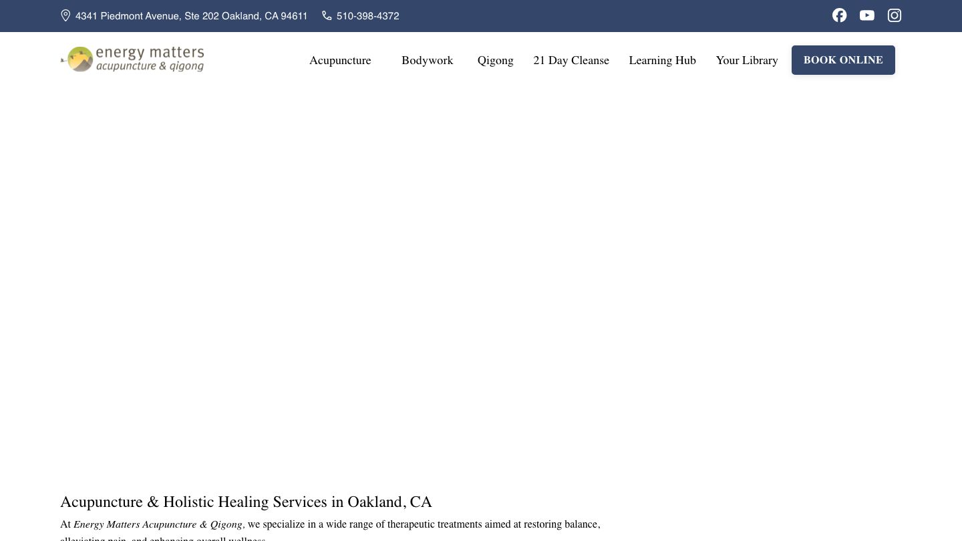Click the phone handset icon
Image resolution: width=962 pixels, height=541 pixels.
[x=327, y=15]
